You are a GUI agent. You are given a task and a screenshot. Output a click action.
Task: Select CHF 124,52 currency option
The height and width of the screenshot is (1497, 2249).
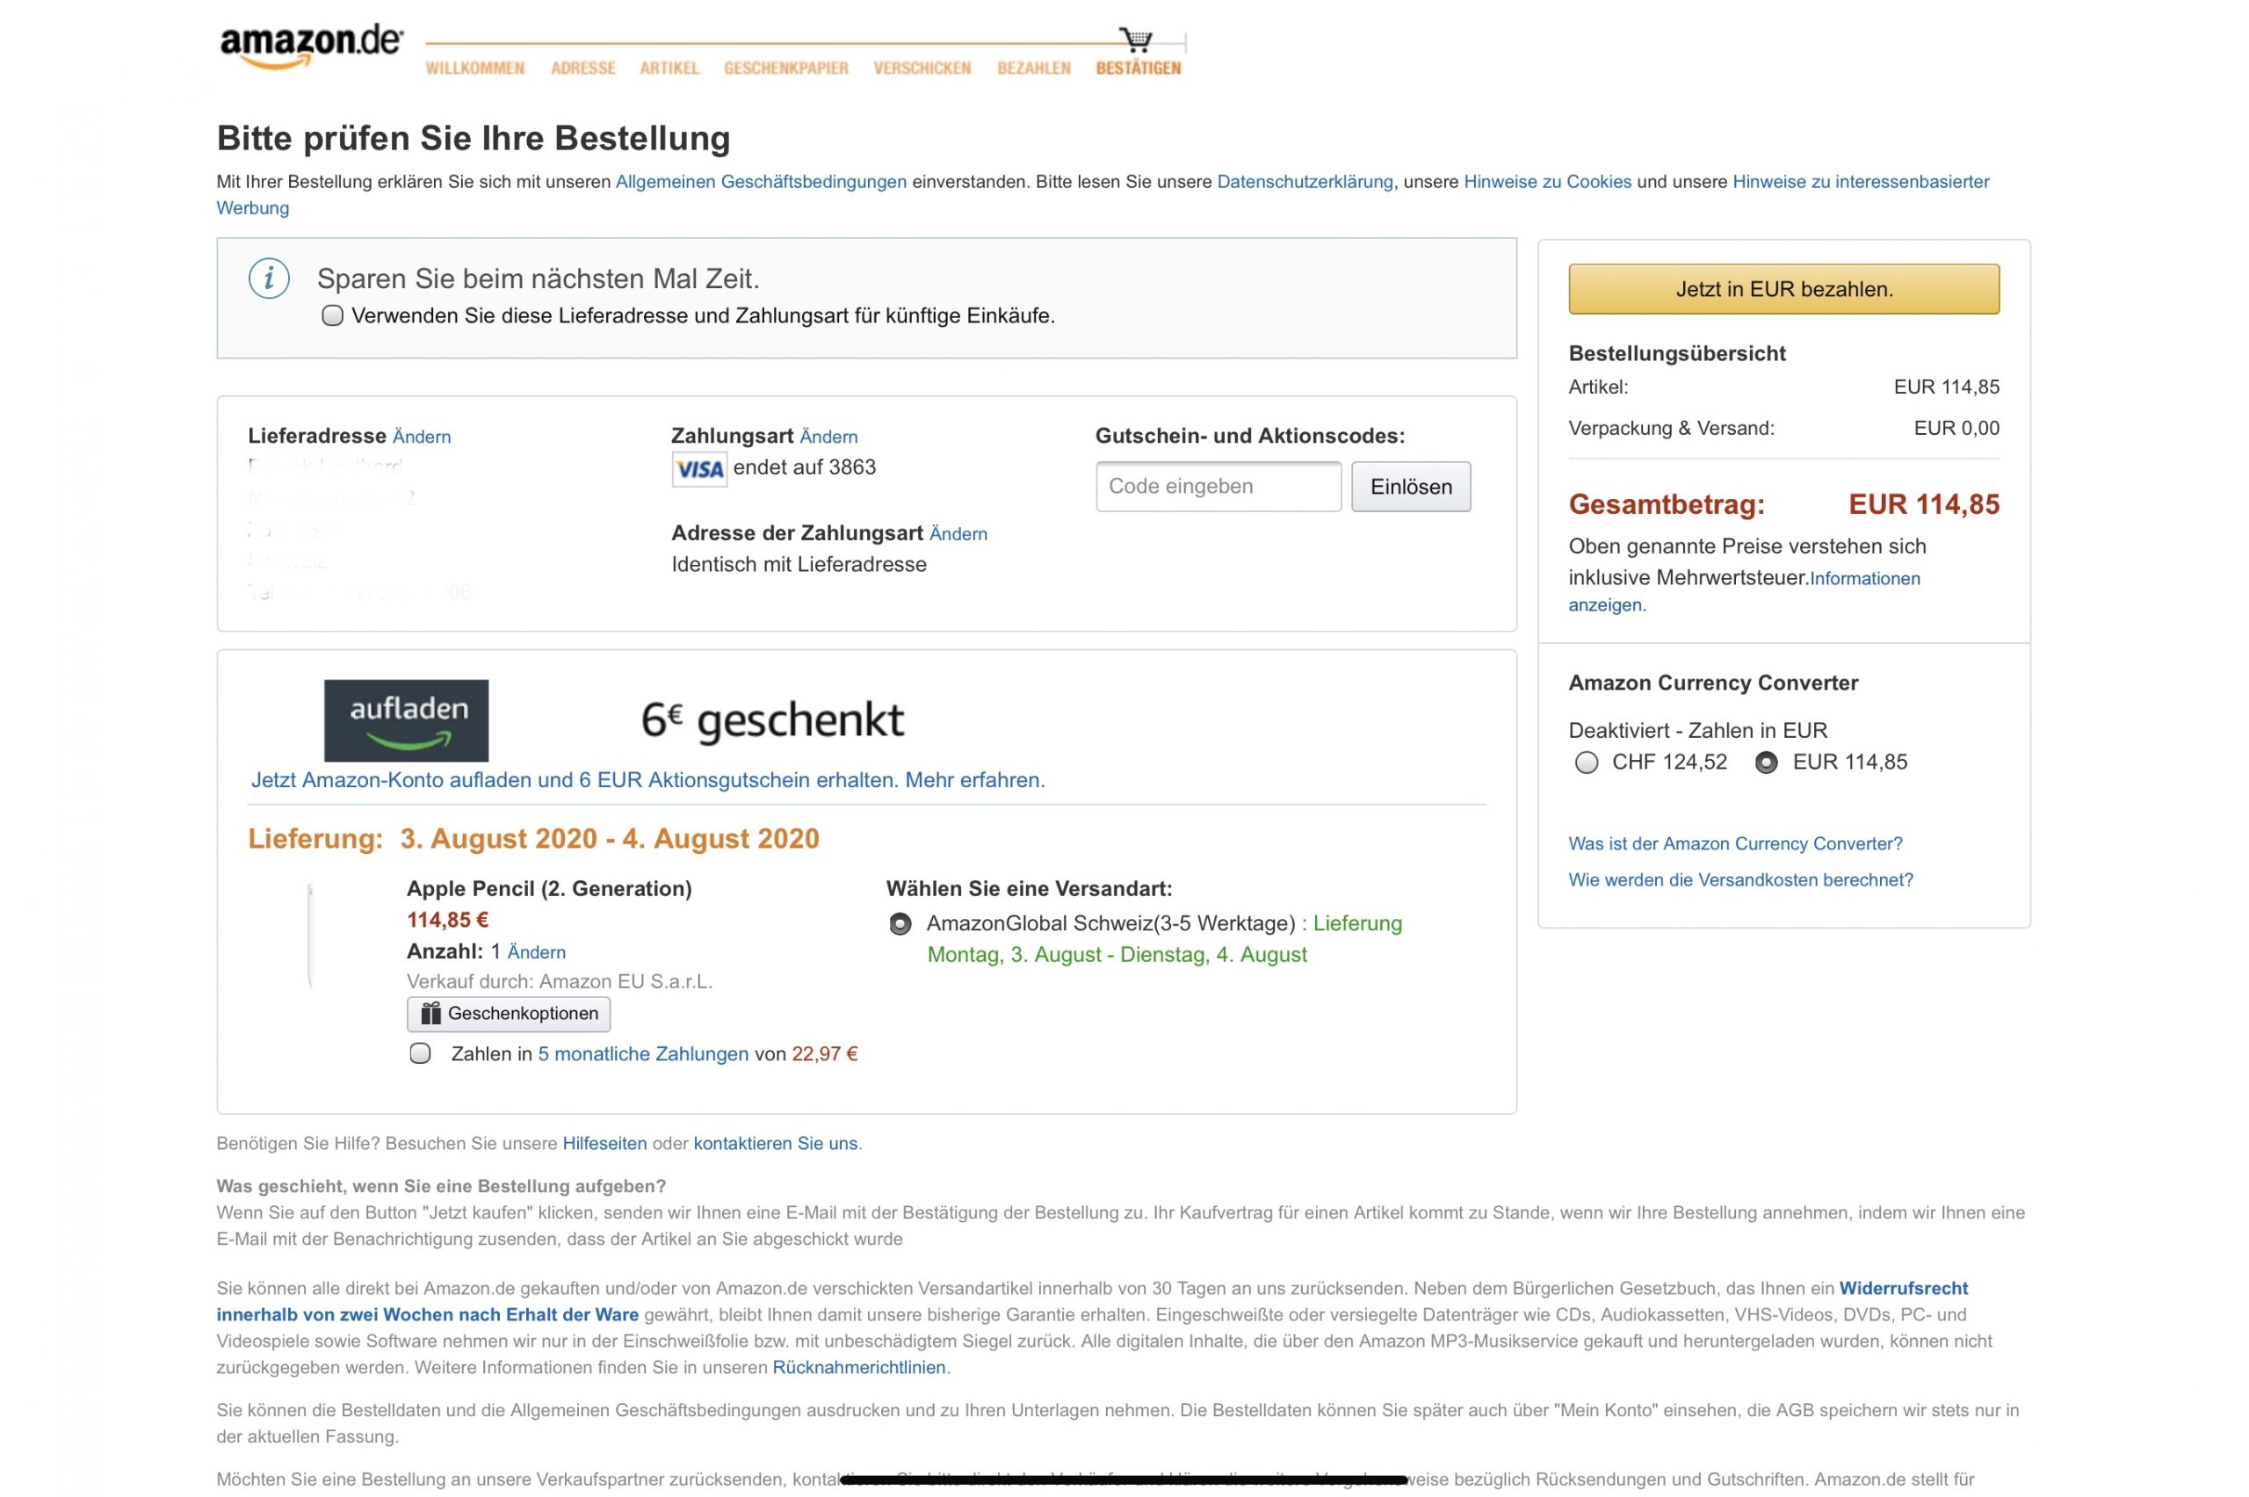click(x=1586, y=763)
